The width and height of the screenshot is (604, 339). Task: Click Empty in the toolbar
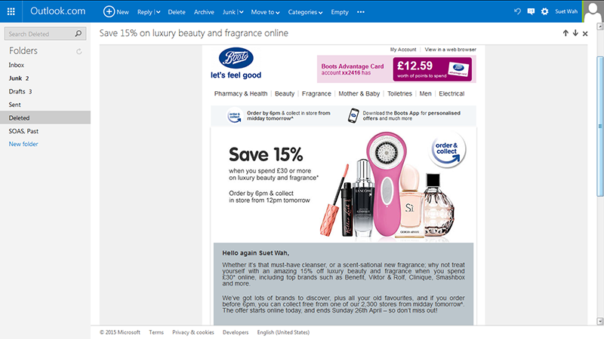pos(339,12)
